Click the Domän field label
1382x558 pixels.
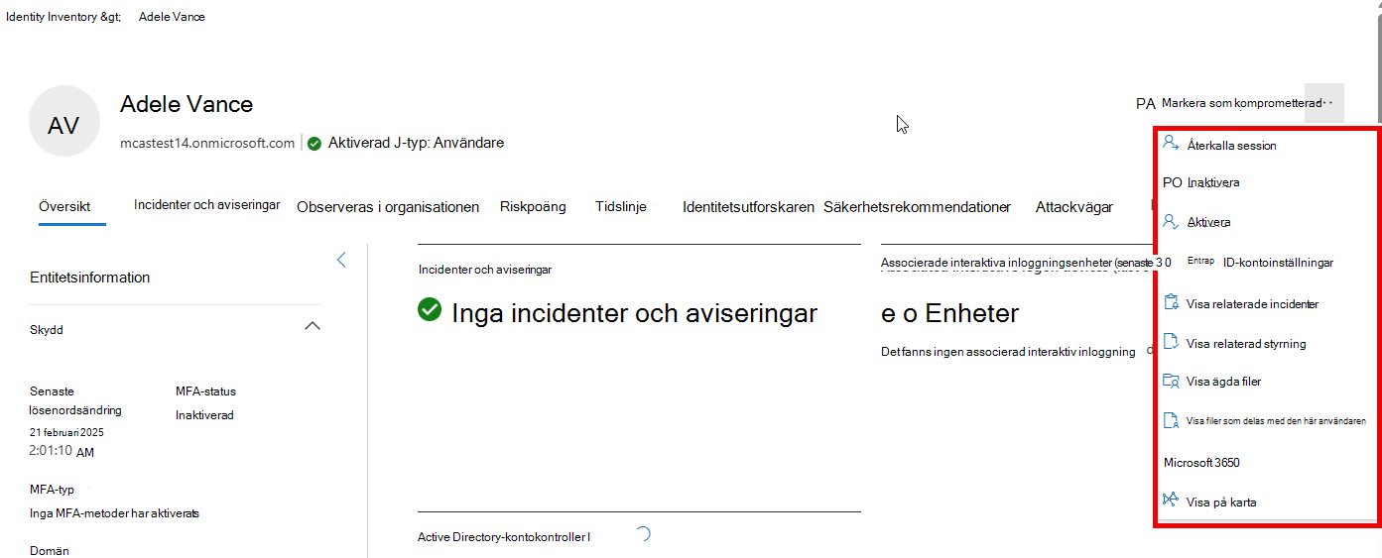coord(50,550)
